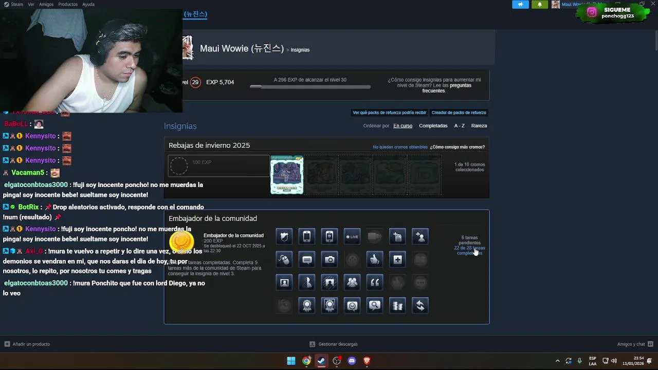This screenshot has width=658, height=370.
Task: Open the Ver menu
Action: (x=31, y=4)
